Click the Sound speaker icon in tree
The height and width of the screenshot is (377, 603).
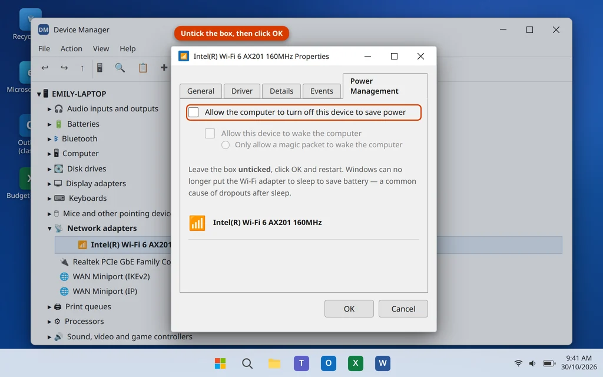(58, 336)
